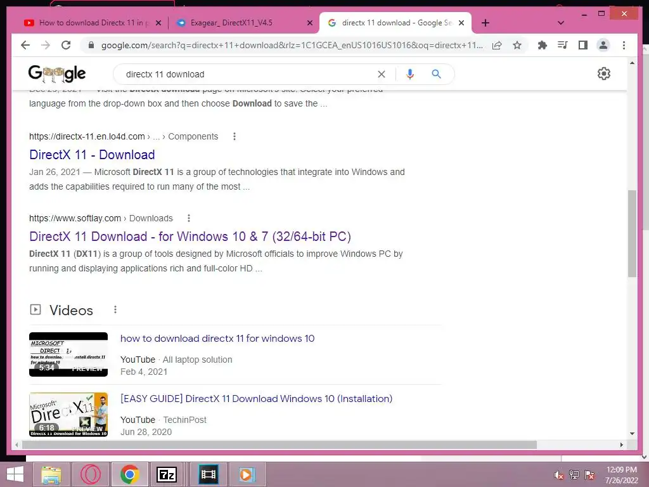Open Action Center flag tray icon
The height and width of the screenshot is (487, 649).
click(589, 475)
